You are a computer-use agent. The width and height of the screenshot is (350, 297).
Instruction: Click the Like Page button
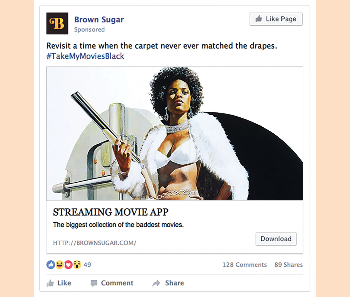pos(276,19)
